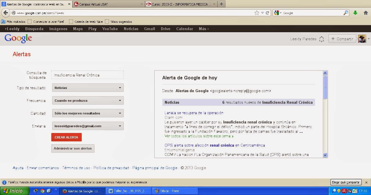Open the Más visitados bookmarks folder
This screenshot has height=195, width=371.
(13, 22)
